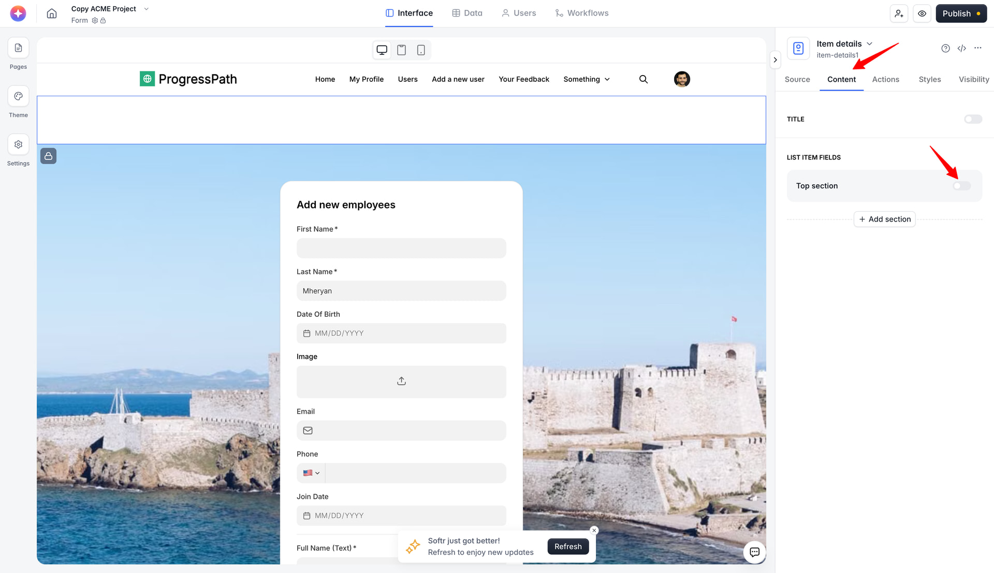
Task: Toggle the Top section switch
Action: 961,186
